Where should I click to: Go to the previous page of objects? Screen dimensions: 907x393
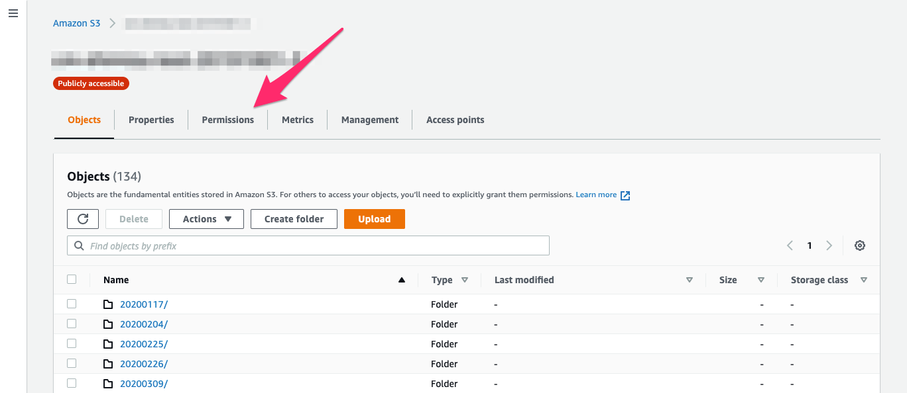(790, 245)
